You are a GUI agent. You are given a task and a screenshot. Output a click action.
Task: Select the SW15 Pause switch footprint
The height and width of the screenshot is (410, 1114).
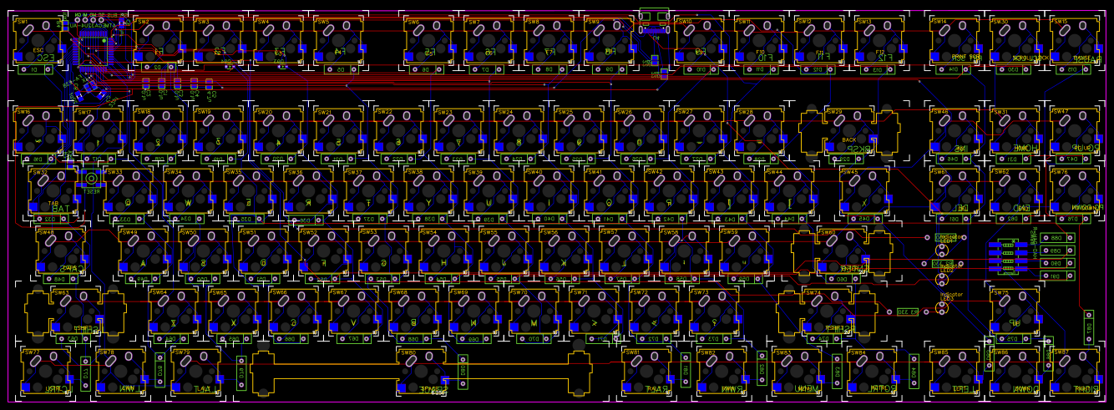click(x=1075, y=41)
